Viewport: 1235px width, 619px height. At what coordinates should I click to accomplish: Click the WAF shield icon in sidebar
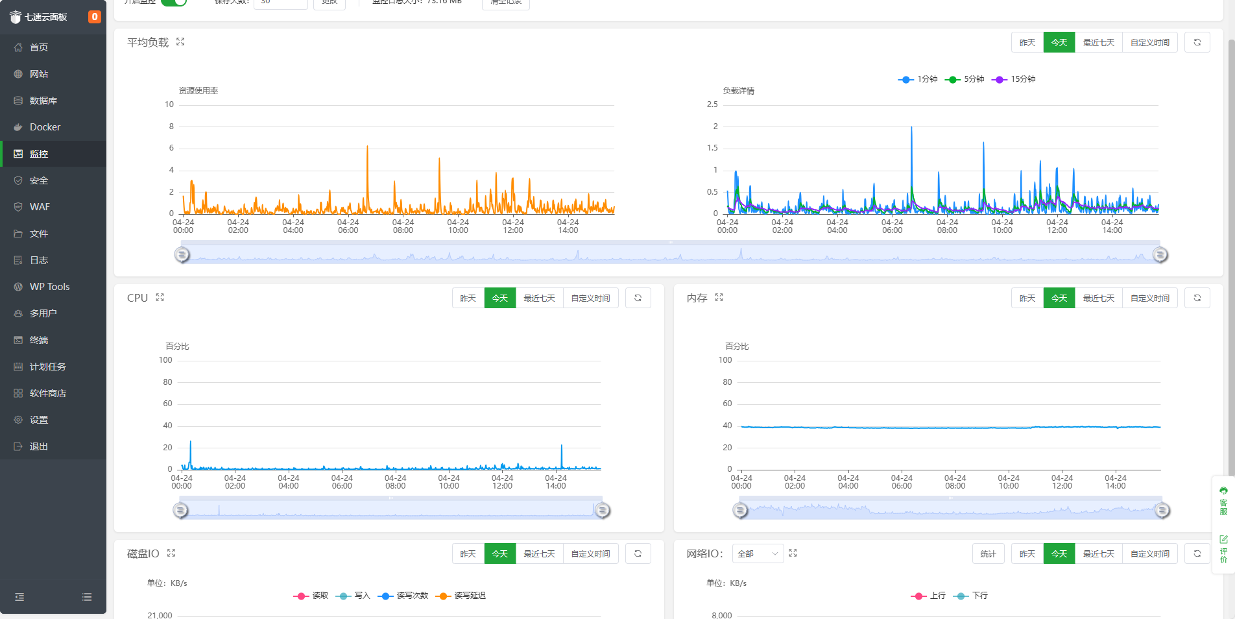click(x=18, y=207)
